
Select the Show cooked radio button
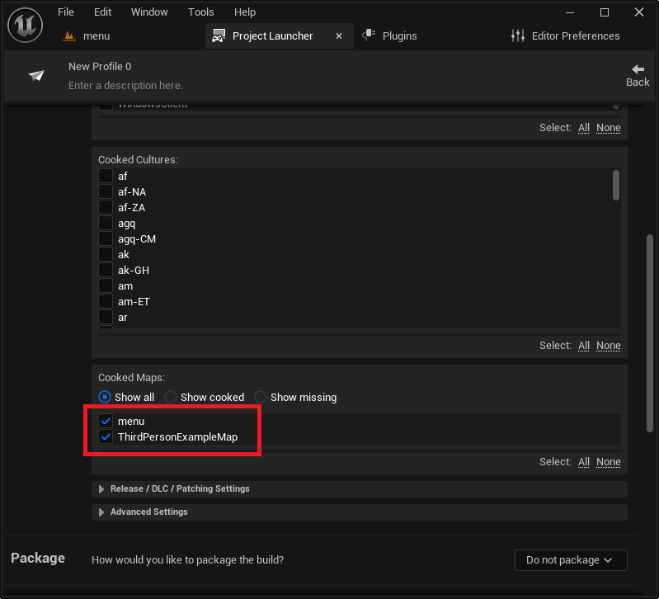[x=170, y=397]
